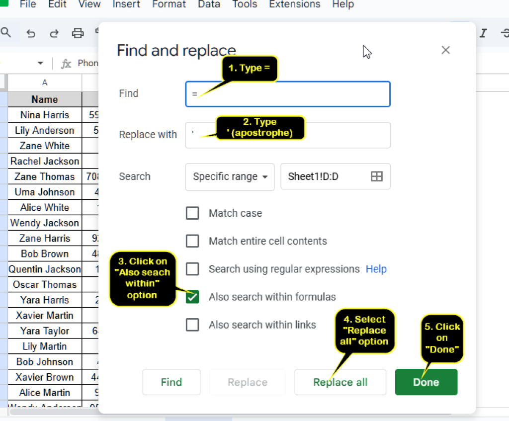Enable the Match case checkbox
The image size is (509, 421).
pos(192,213)
